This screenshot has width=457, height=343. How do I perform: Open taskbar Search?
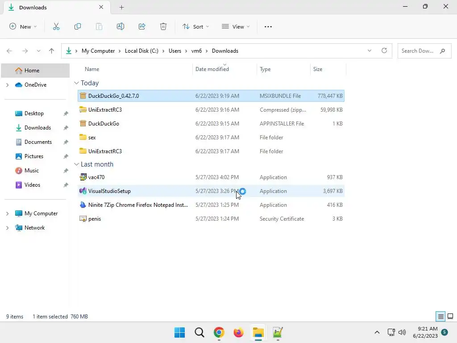click(x=199, y=332)
